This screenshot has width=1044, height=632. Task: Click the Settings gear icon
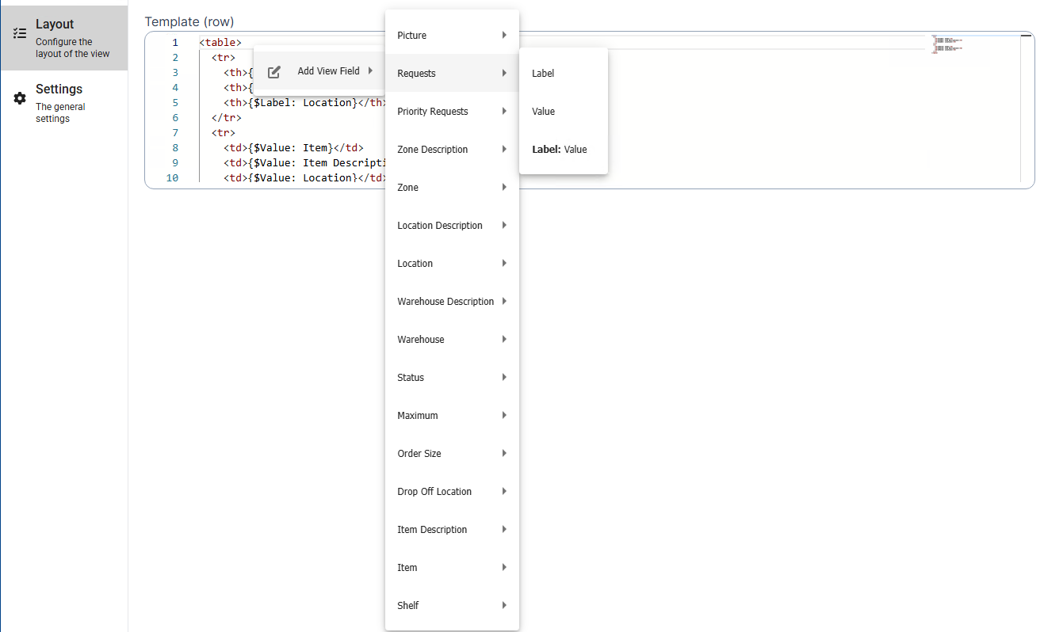point(20,98)
